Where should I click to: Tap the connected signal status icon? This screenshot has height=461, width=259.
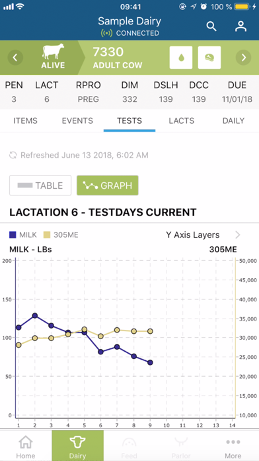click(107, 33)
